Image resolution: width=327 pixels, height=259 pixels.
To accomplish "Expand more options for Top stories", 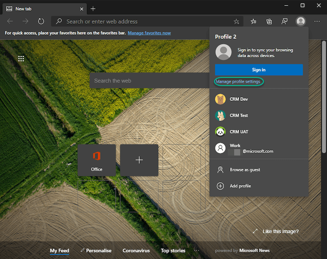I will [x=197, y=251].
